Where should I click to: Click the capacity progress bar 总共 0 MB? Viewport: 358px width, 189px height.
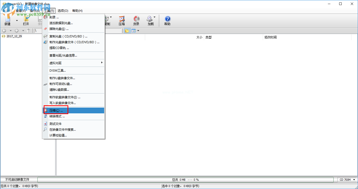186,180
